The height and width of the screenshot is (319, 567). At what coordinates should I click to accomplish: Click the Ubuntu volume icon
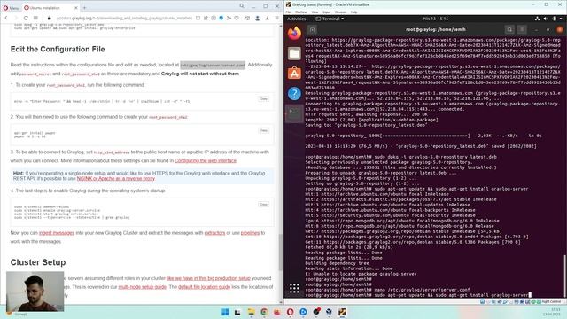[x=546, y=19]
